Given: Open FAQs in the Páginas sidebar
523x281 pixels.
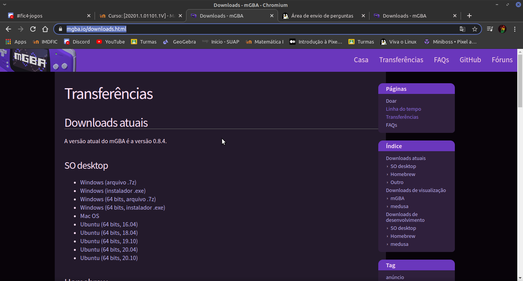Looking at the screenshot, I should [391, 125].
